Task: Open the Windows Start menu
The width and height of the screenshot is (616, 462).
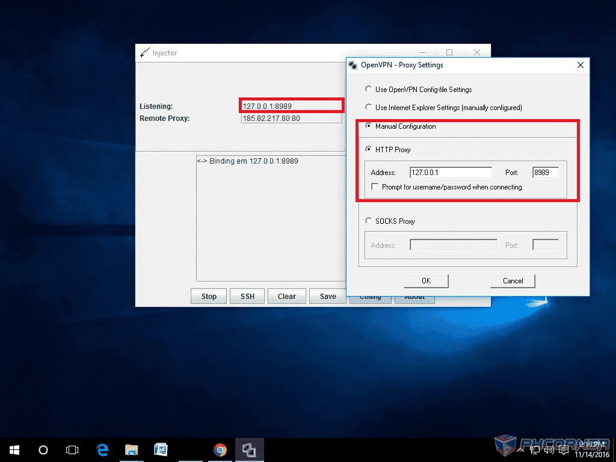Action: tap(14, 450)
